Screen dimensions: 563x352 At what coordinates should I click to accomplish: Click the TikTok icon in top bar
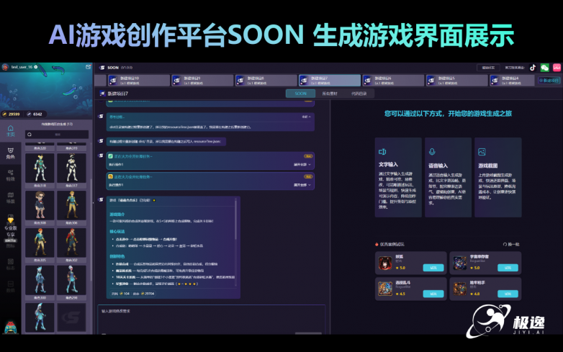tap(533, 68)
